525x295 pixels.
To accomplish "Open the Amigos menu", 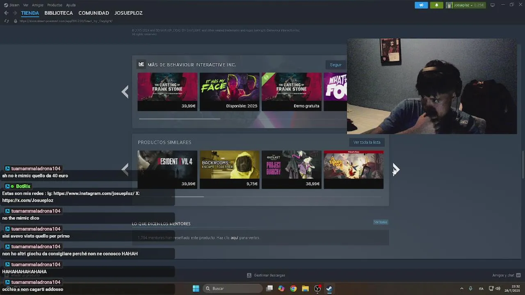I will pyautogui.click(x=38, y=5).
